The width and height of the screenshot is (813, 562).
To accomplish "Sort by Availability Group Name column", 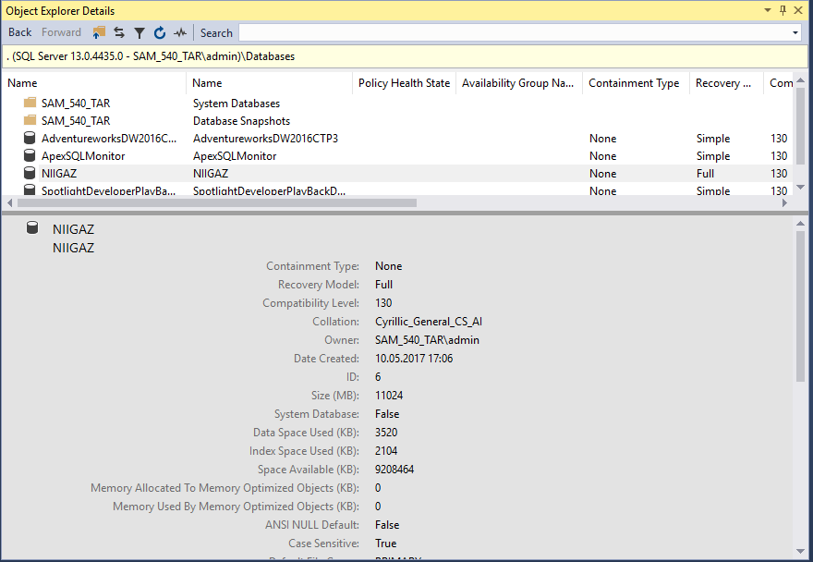I will coord(518,83).
